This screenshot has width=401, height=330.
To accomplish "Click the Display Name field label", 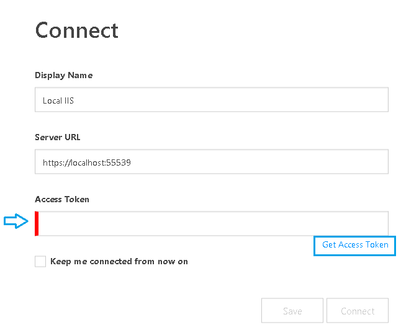I will click(63, 75).
